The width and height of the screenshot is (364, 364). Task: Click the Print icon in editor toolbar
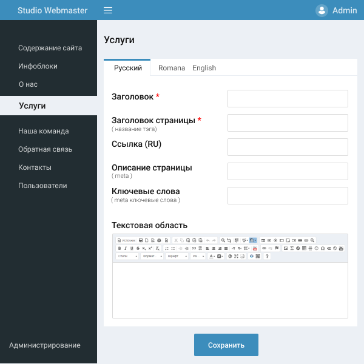pyautogui.click(x=159, y=240)
